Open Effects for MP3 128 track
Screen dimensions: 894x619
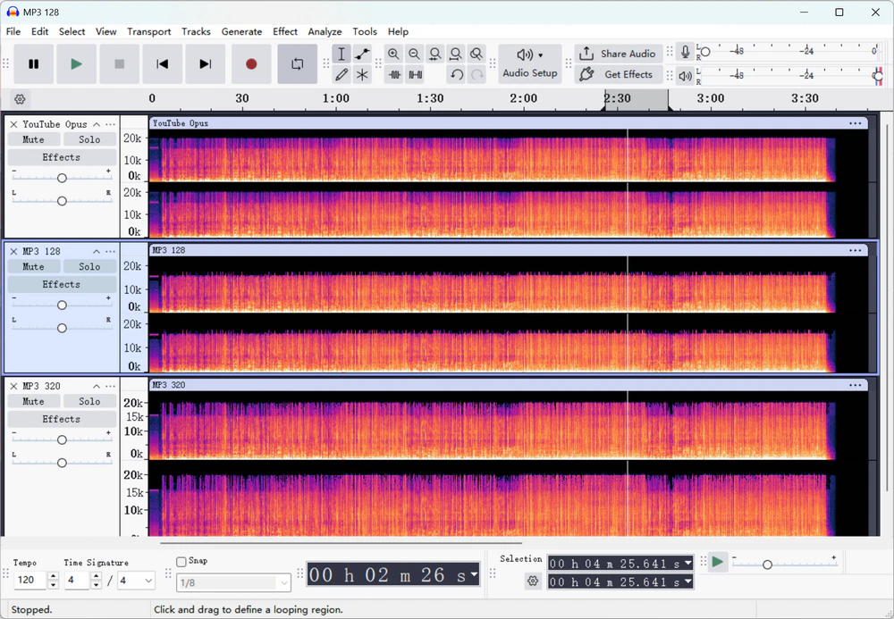coord(62,284)
